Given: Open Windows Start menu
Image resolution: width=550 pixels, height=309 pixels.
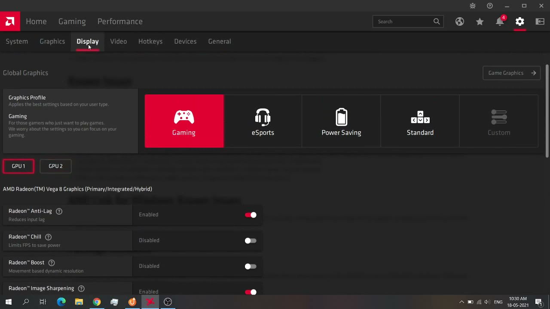Looking at the screenshot, I should (x=9, y=302).
